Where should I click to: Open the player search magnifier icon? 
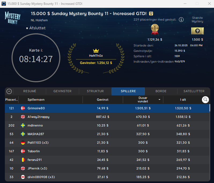[x=205, y=100]
